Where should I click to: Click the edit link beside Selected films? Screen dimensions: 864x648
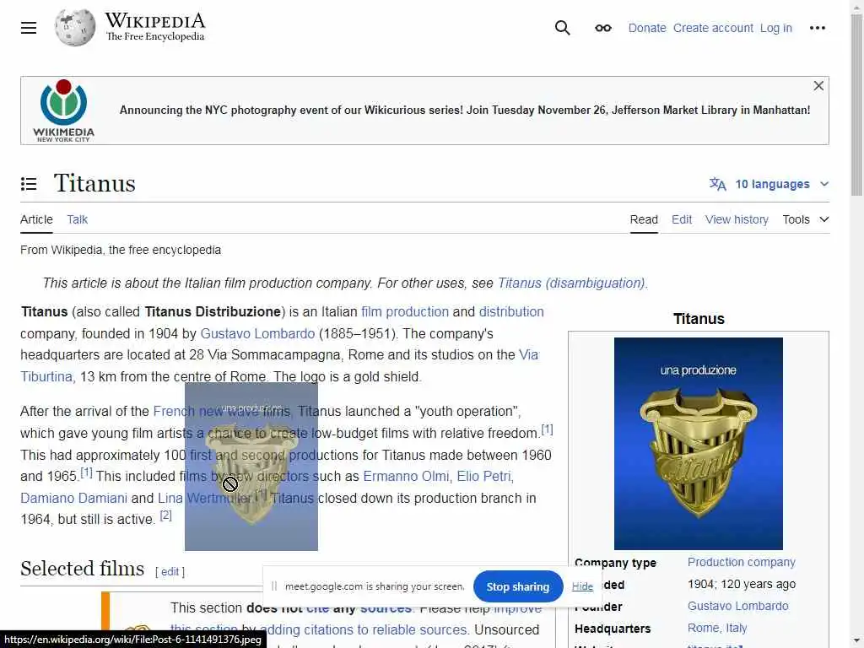(170, 572)
